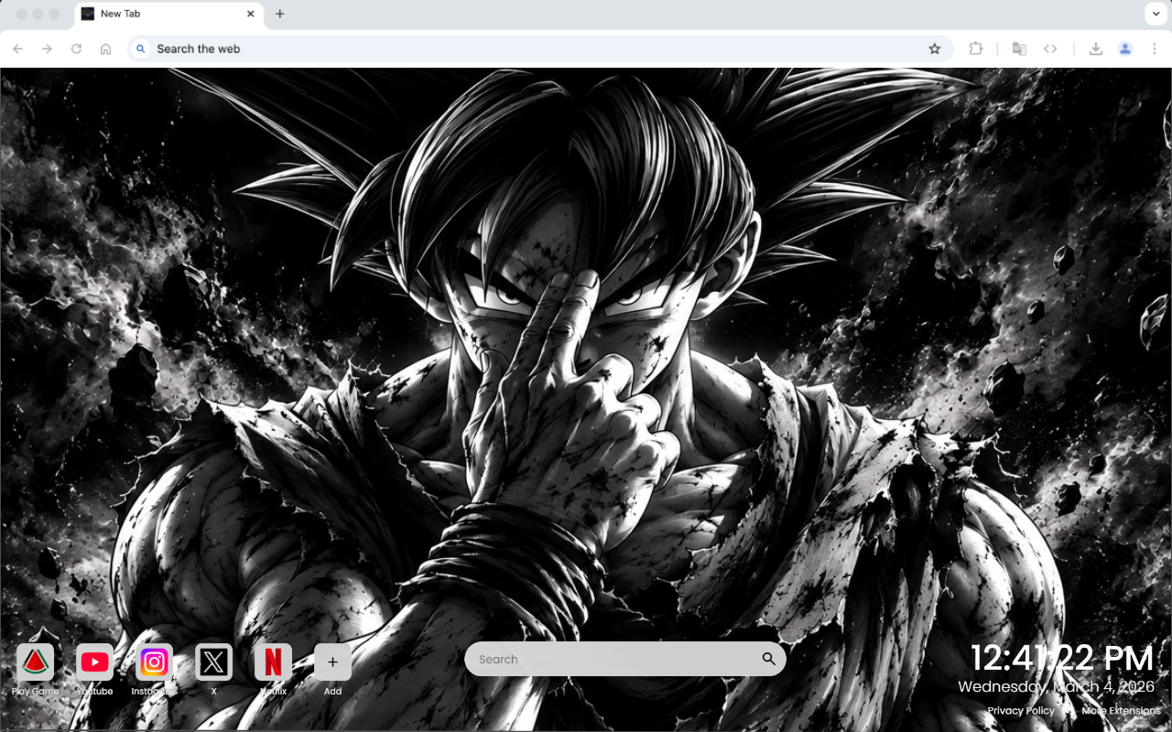Viewport: 1172px width, 732px height.
Task: Open the Youtube shortcut icon
Action: point(94,662)
